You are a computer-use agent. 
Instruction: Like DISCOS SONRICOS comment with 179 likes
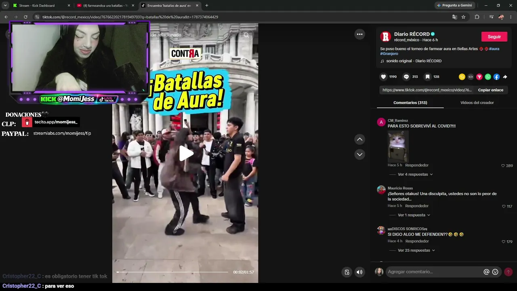pyautogui.click(x=504, y=242)
